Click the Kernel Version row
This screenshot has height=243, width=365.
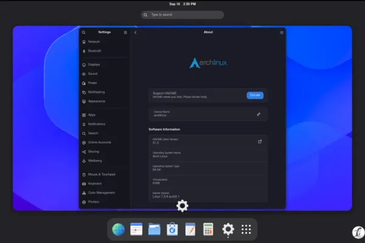coord(208,195)
